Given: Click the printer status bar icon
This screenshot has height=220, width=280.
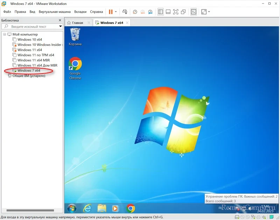Looking at the screenshot, I should (258, 217).
